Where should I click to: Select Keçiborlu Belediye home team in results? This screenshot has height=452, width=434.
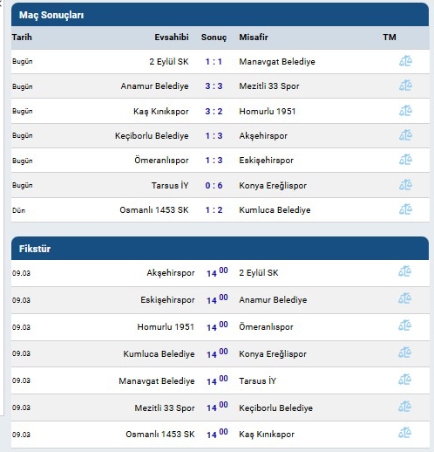(x=152, y=136)
